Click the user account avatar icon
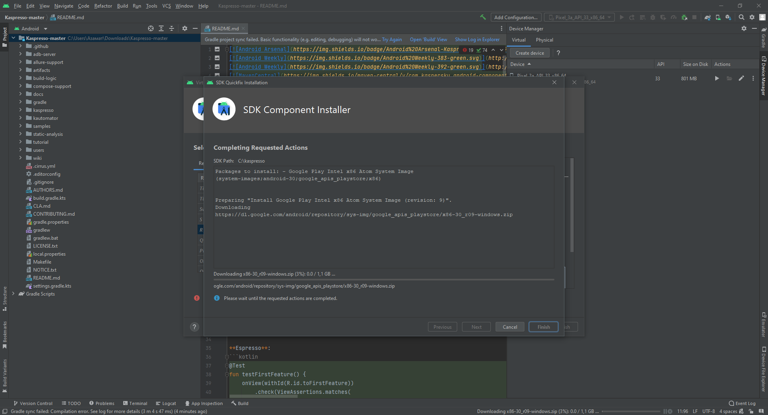The width and height of the screenshot is (768, 415). click(762, 17)
